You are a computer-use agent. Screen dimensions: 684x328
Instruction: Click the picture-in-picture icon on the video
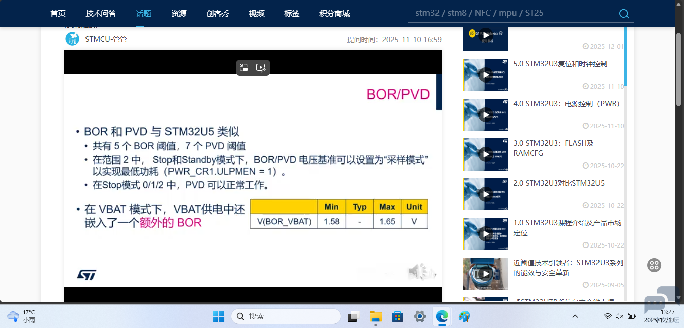244,68
